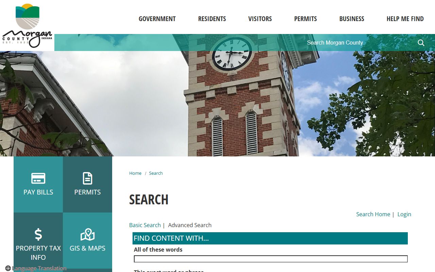Open the Property Tax Info tile

pyautogui.click(x=38, y=240)
